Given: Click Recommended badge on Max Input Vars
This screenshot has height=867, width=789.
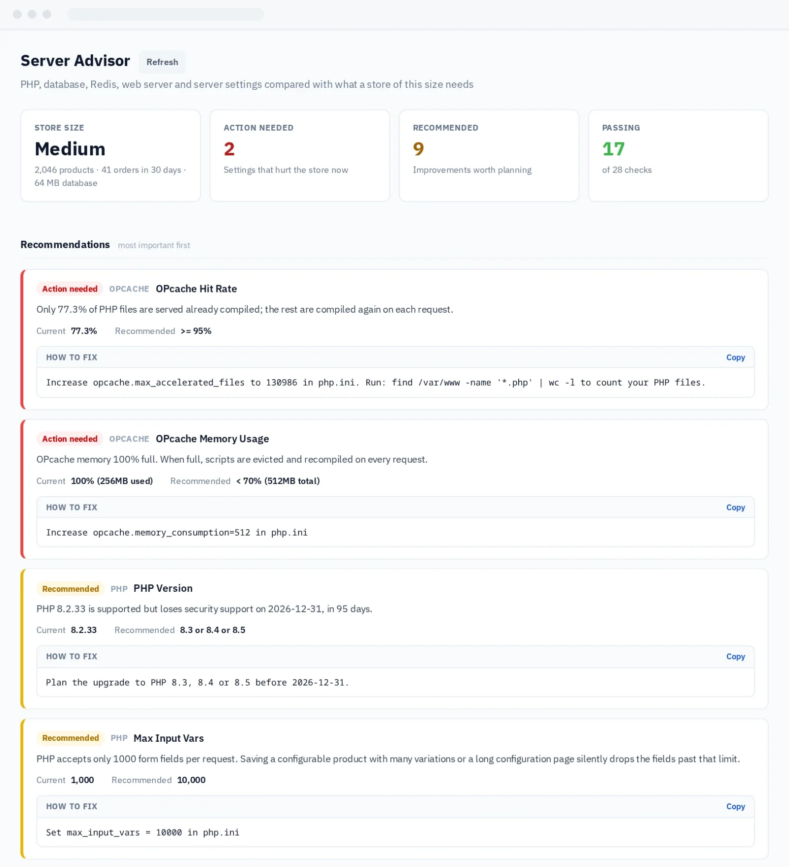Looking at the screenshot, I should pos(71,738).
